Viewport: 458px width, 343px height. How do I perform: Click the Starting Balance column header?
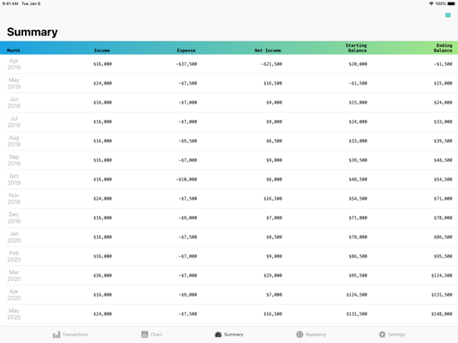pos(356,48)
